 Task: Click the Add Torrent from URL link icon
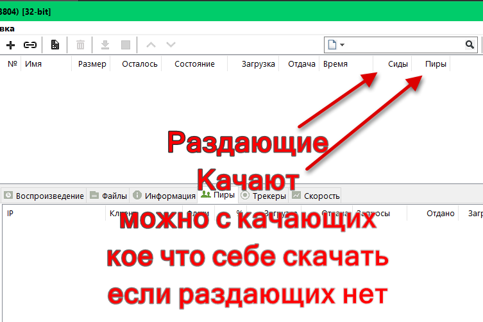point(30,45)
